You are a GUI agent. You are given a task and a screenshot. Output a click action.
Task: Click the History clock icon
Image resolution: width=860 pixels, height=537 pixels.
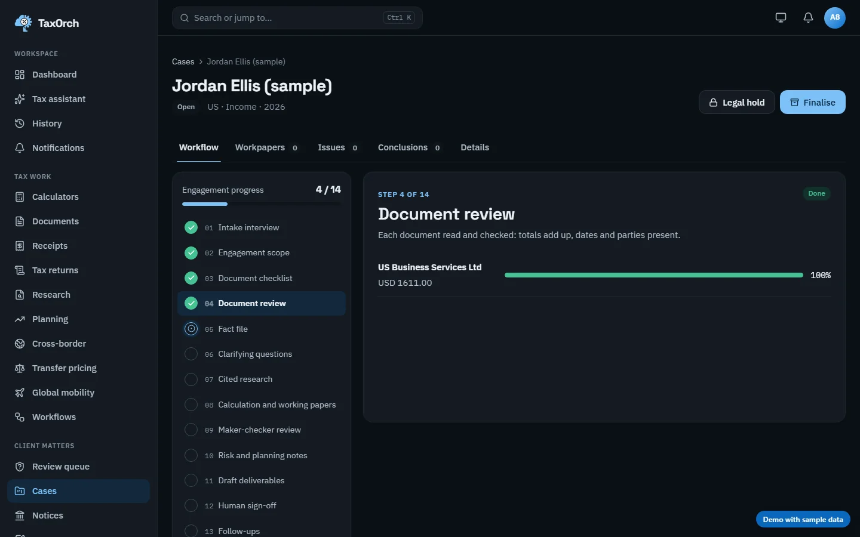(x=20, y=124)
